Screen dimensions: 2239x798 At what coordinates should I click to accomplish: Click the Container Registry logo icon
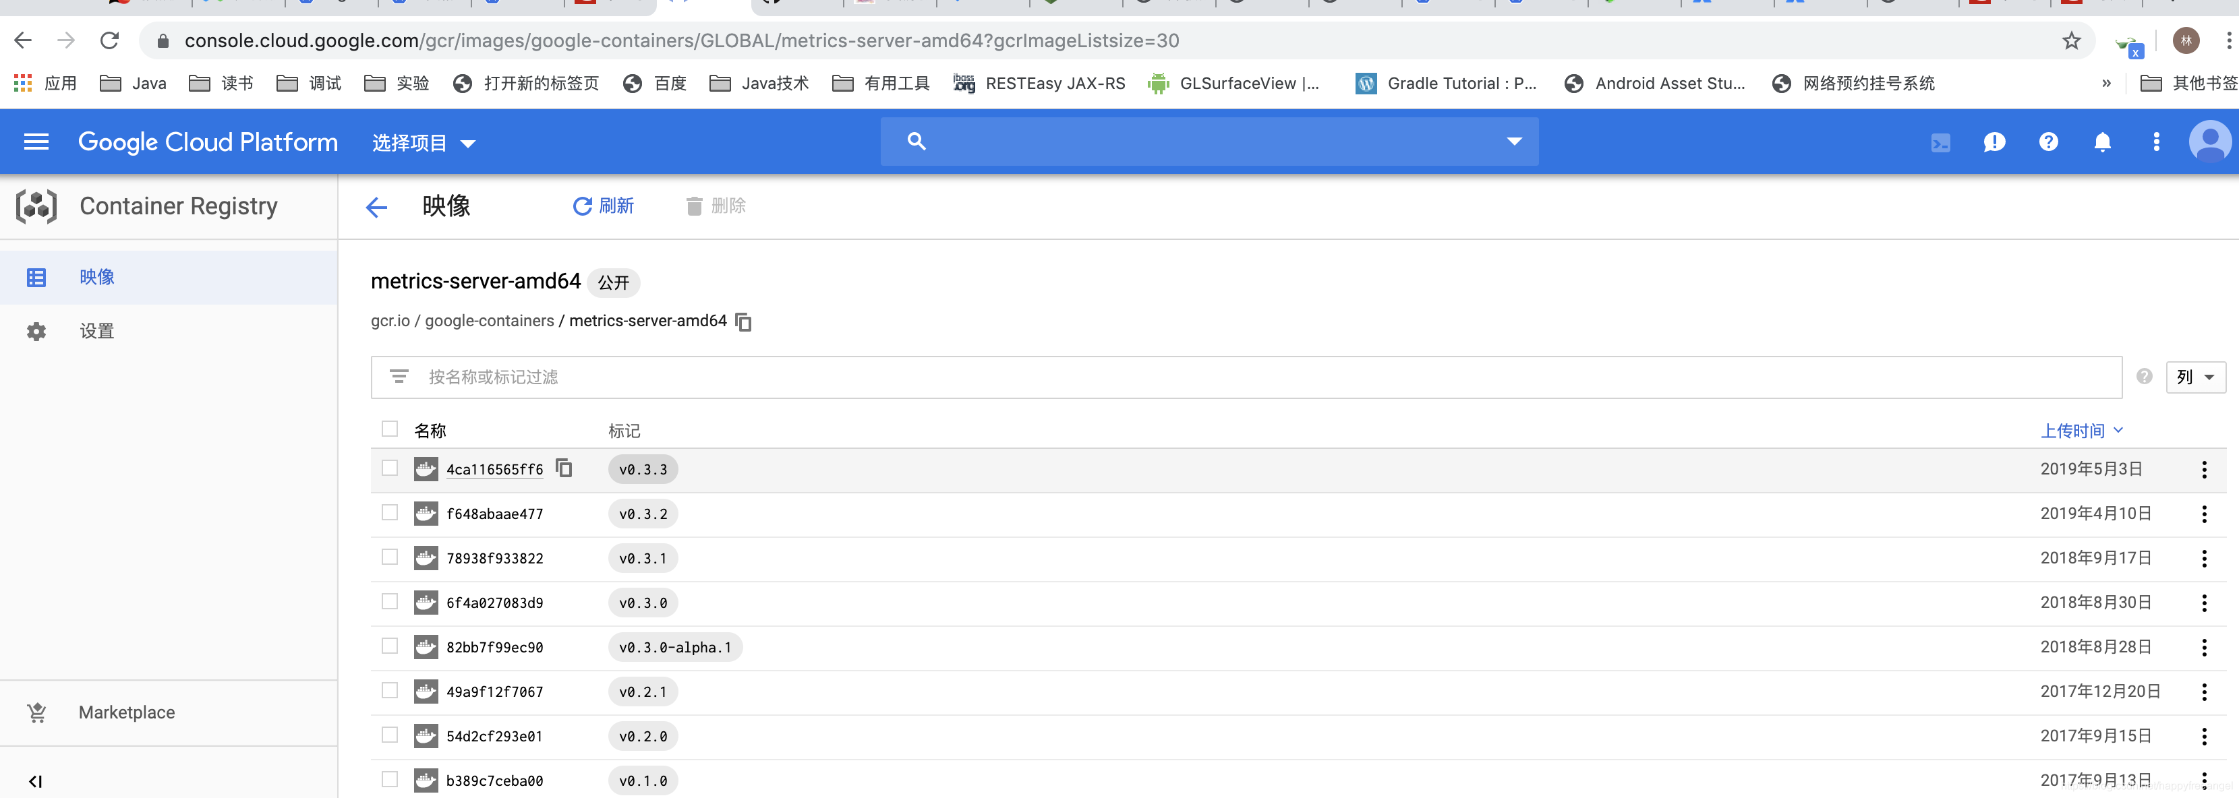coord(36,207)
